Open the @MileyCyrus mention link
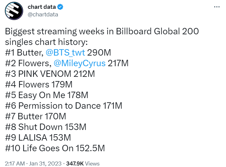The width and height of the screenshot is (226, 167). pos(79,63)
